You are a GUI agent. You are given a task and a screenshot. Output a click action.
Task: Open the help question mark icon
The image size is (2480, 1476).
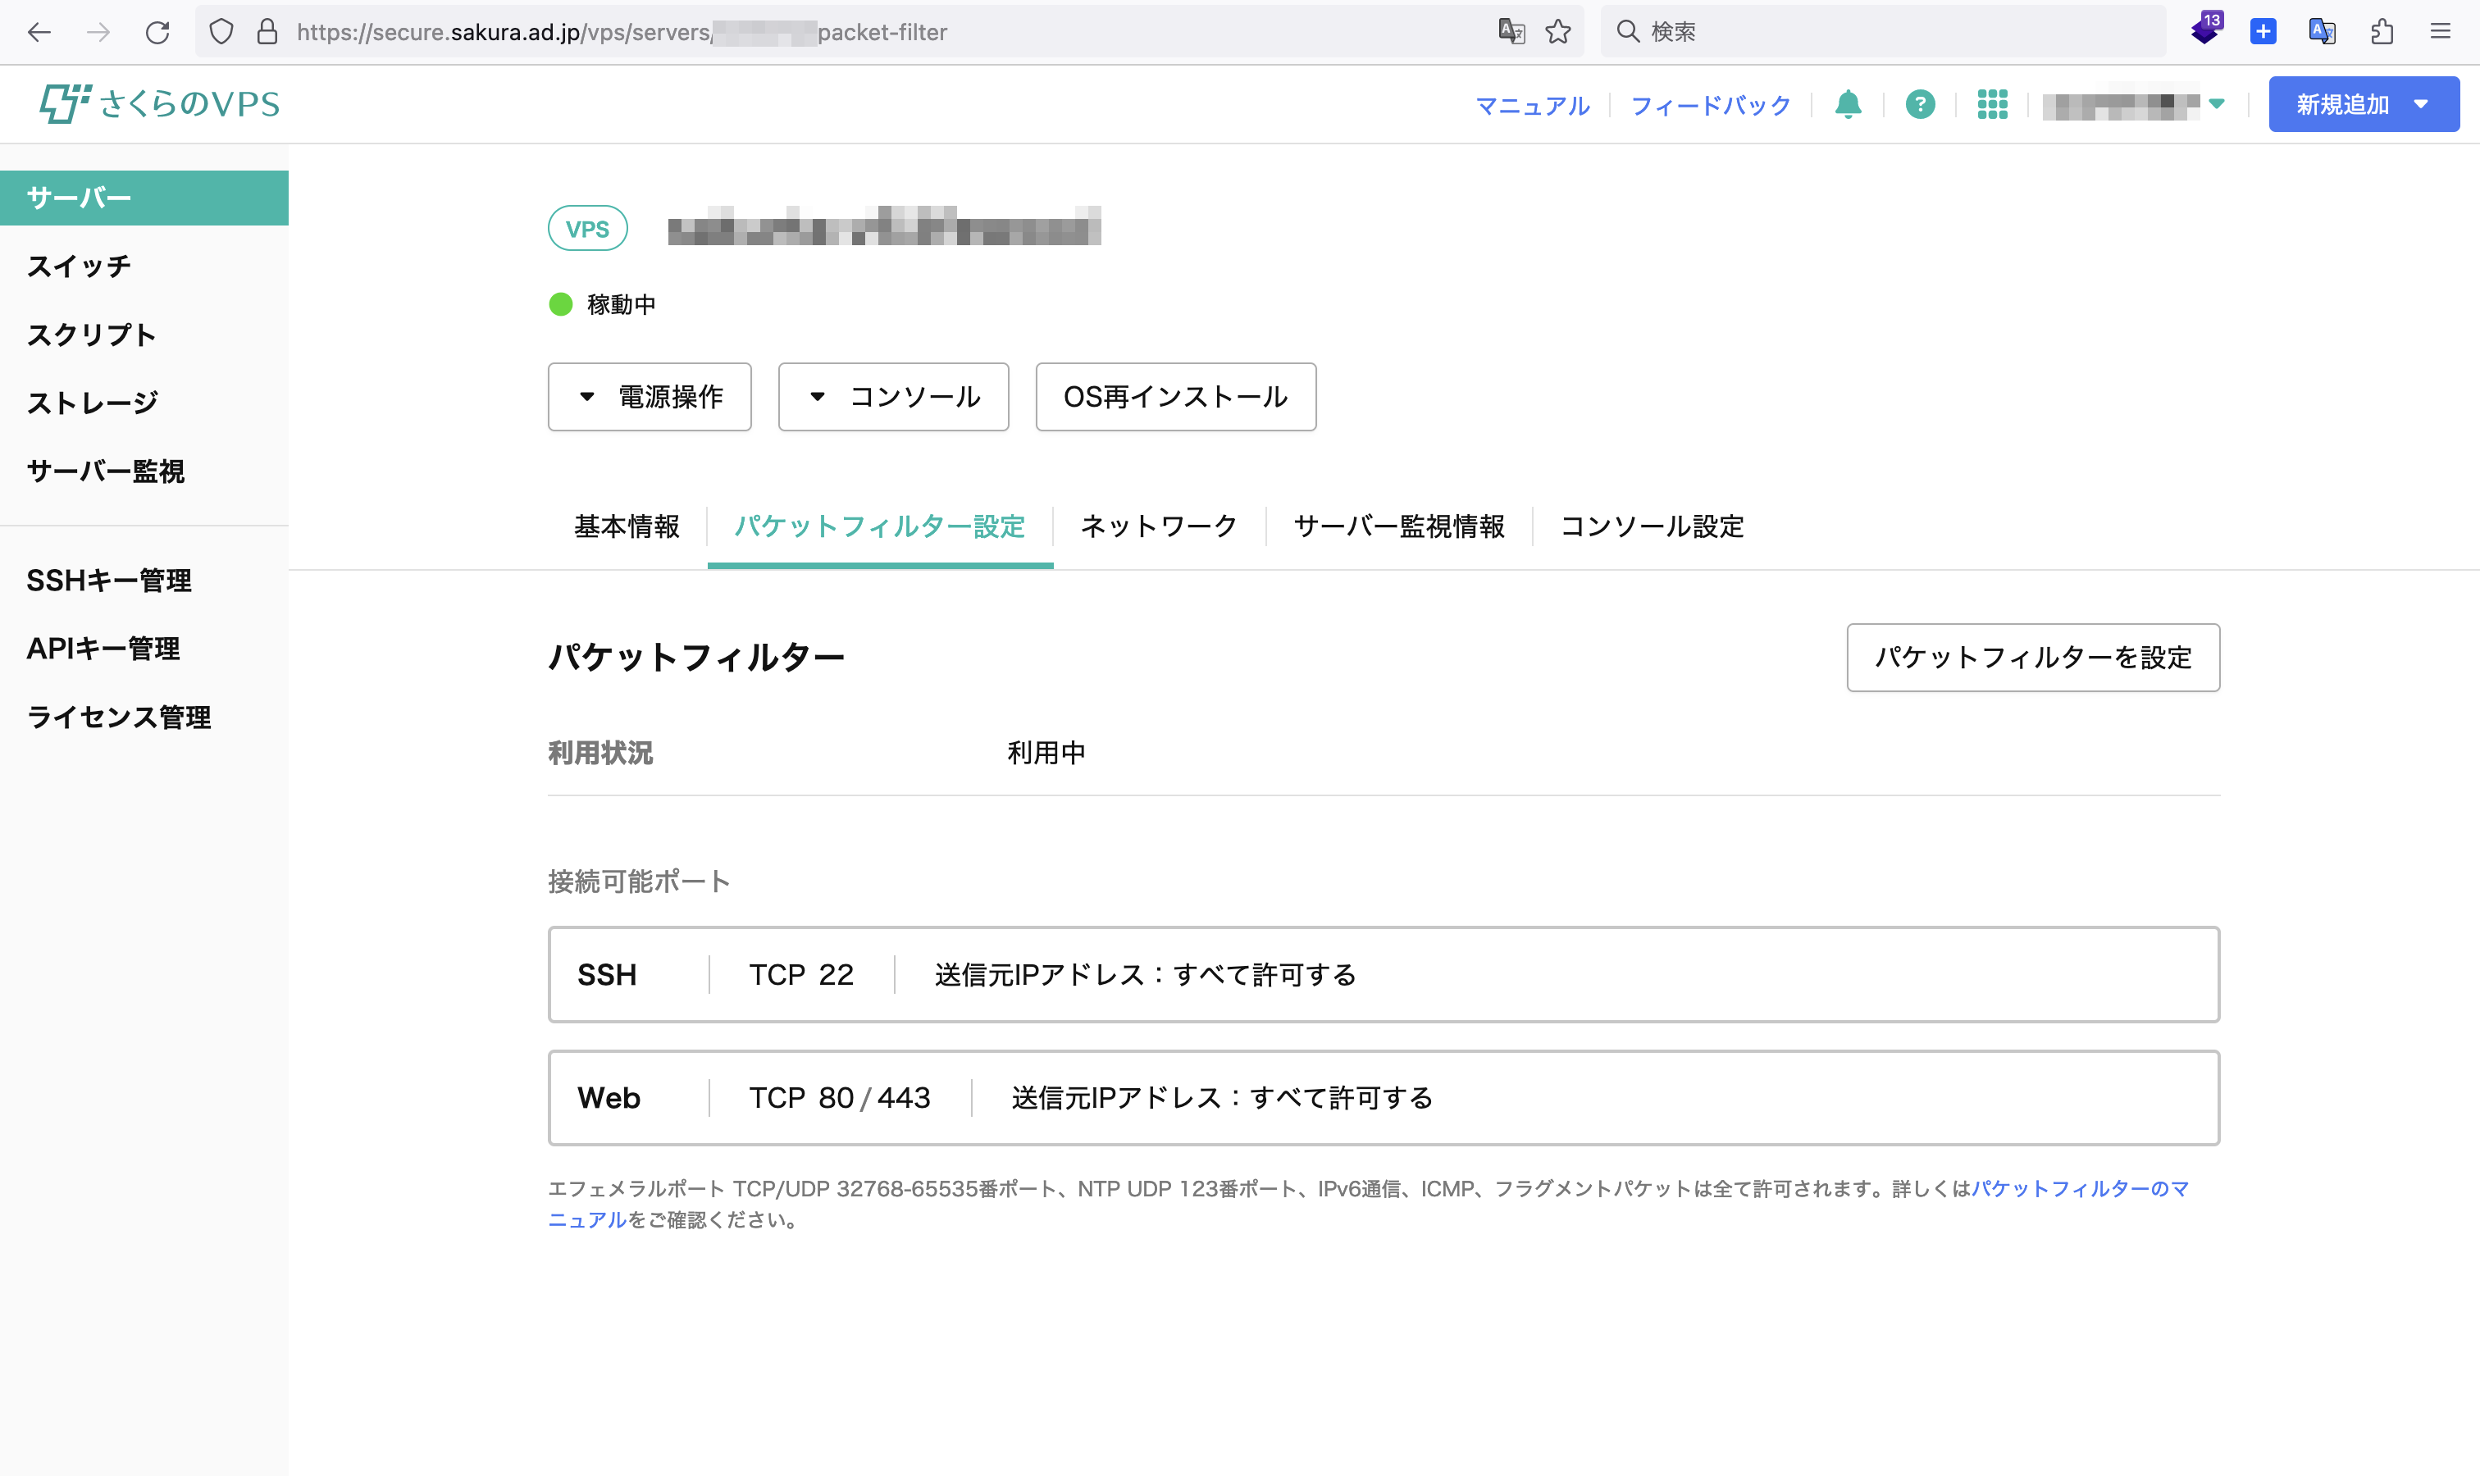click(1920, 104)
